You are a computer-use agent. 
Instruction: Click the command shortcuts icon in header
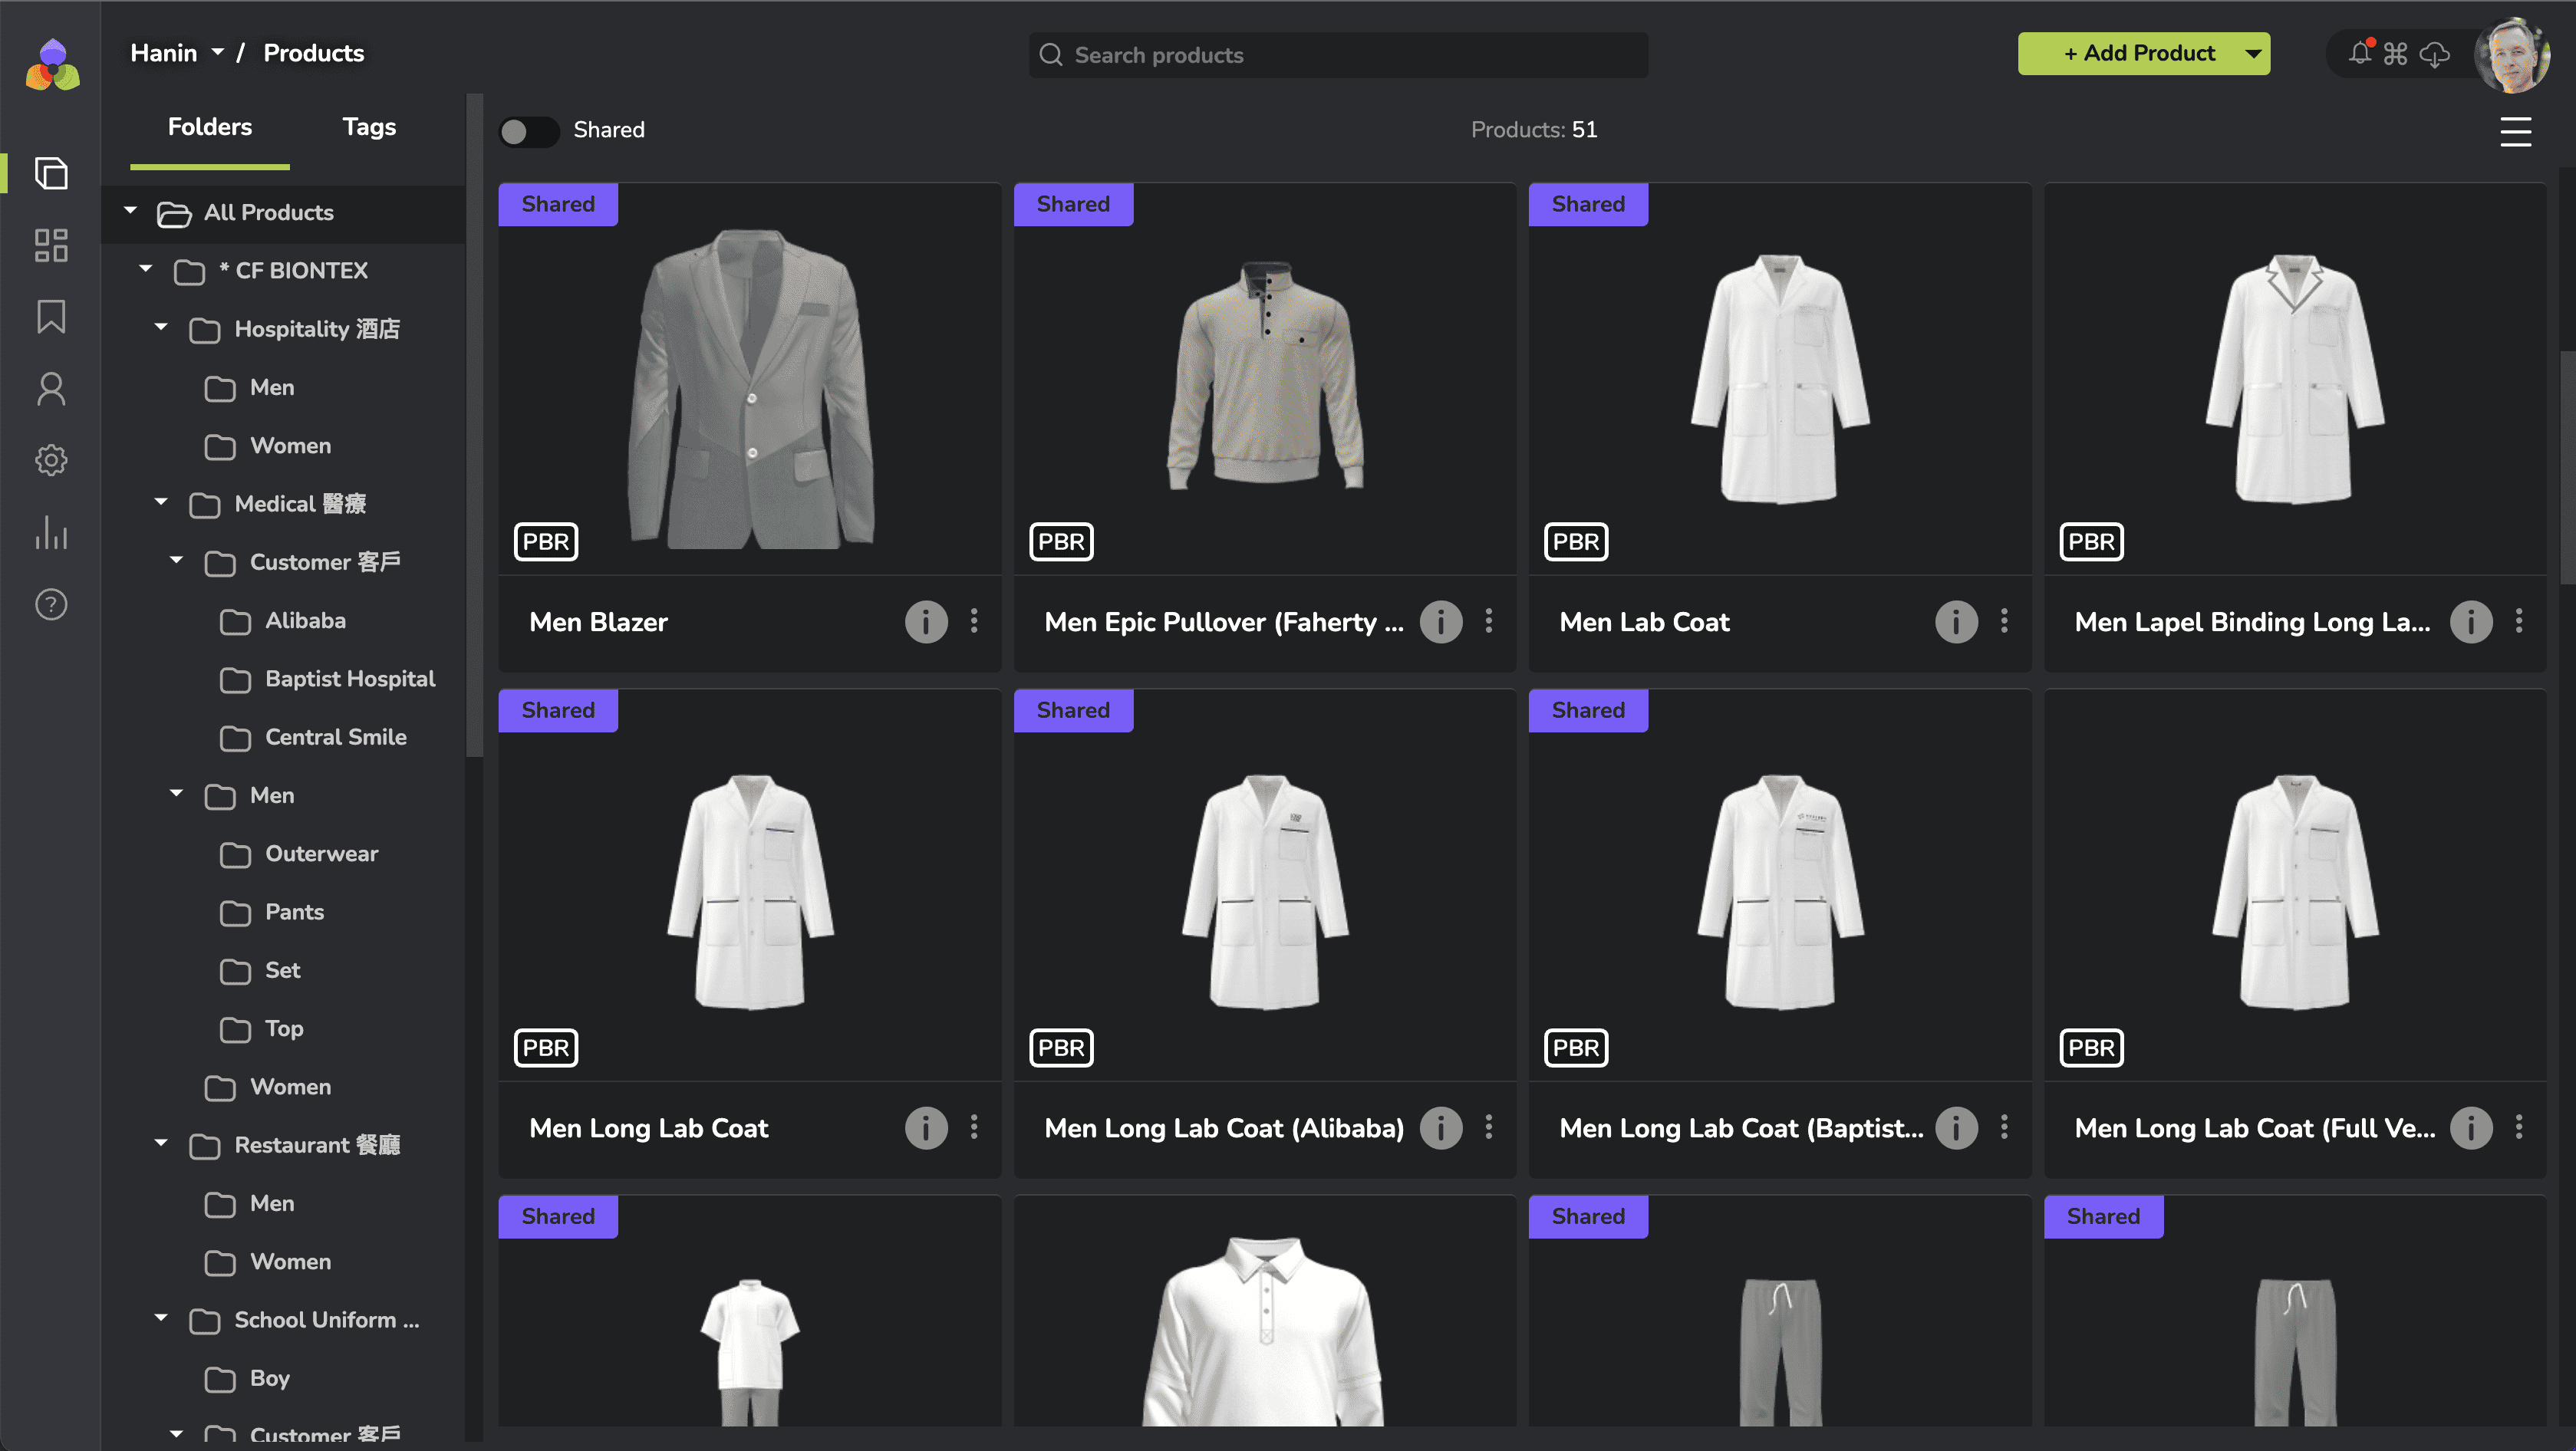click(2396, 54)
